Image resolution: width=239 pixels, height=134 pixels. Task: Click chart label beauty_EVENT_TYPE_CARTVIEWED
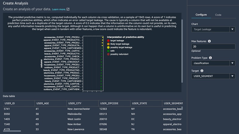pyautogui.click(x=63, y=81)
